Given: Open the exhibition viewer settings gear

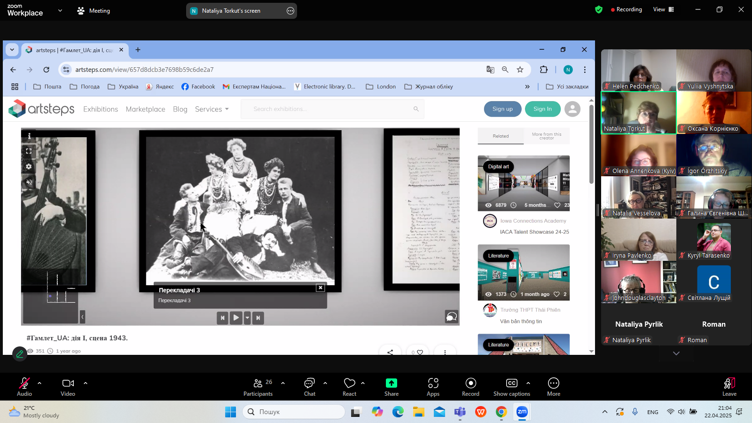Looking at the screenshot, I should pos(29,166).
